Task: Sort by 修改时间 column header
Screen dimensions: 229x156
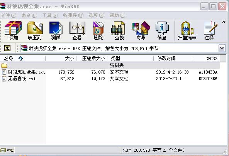Action: pyautogui.click(x=173, y=59)
